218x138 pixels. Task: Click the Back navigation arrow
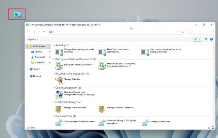tap(28, 32)
